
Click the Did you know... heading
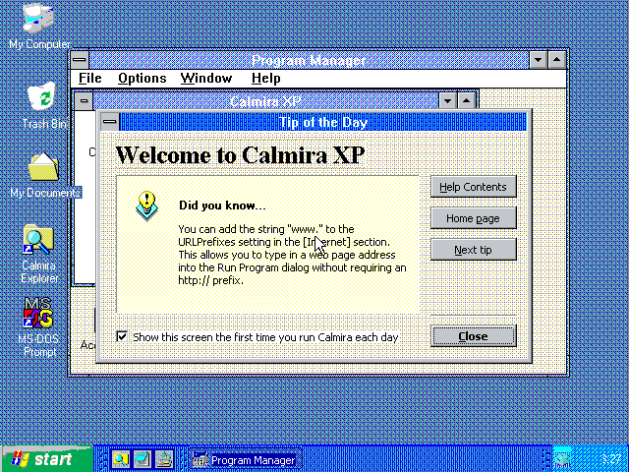(222, 206)
